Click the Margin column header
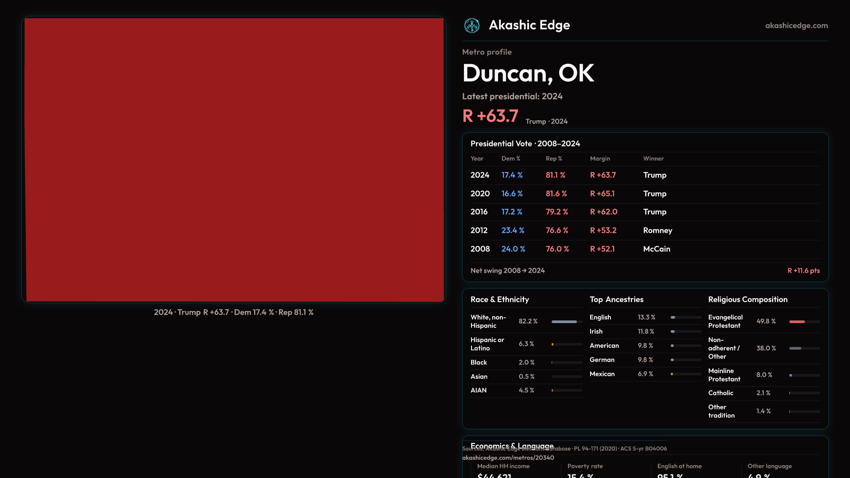Viewport: 850px width, 478px height. pos(600,158)
